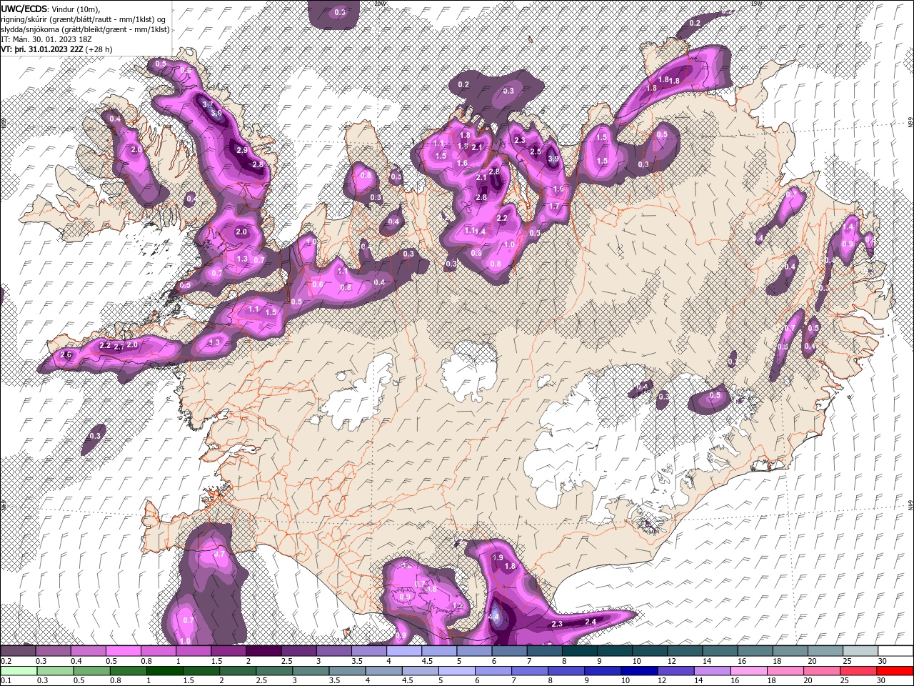Click the '0.1' label in the bottom legend row
Viewport: 914px width, 686px height.
point(6,681)
